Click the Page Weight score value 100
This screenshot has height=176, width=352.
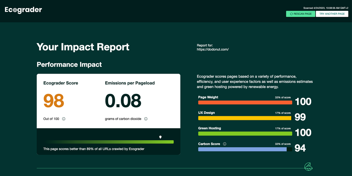(303, 101)
